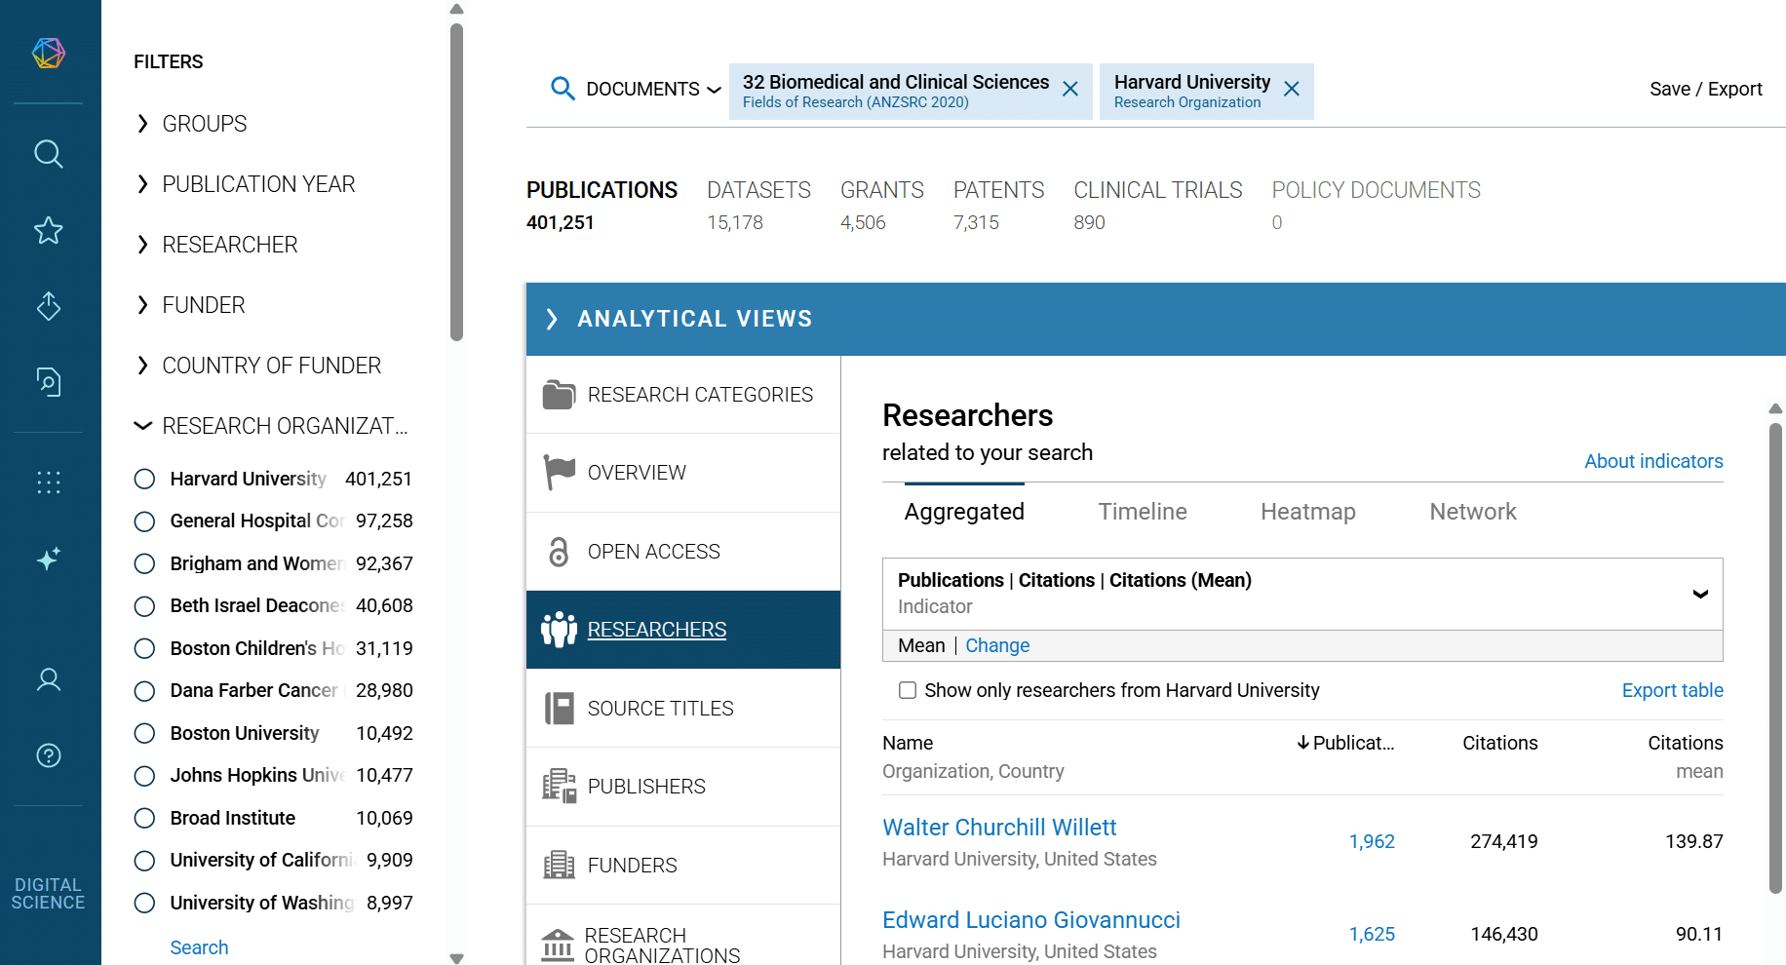This screenshot has height=965, width=1786.
Task: Check Show only researchers from Harvard University
Action: (908, 690)
